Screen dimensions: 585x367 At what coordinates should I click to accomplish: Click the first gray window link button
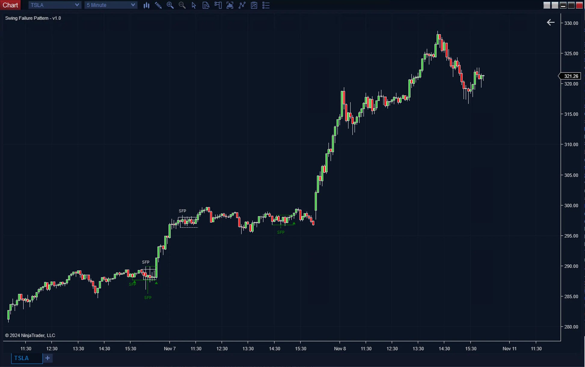pos(547,5)
